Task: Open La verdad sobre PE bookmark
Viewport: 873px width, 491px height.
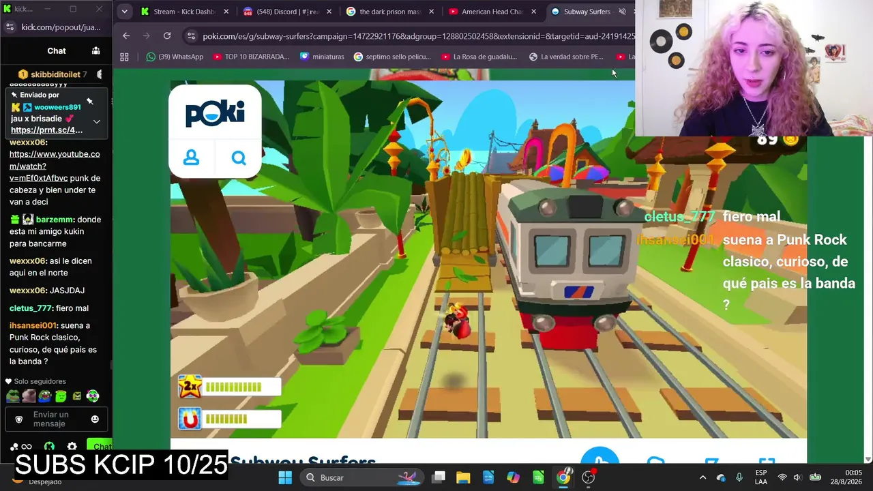Action: click(x=567, y=57)
